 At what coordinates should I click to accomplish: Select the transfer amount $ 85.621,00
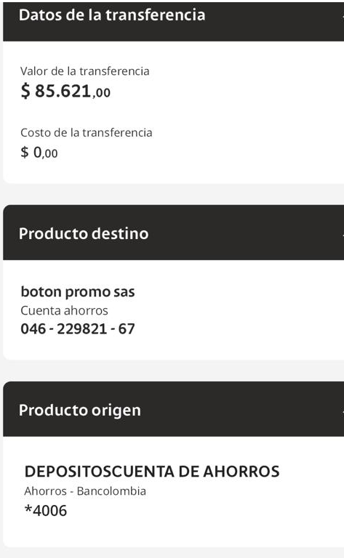point(65,91)
